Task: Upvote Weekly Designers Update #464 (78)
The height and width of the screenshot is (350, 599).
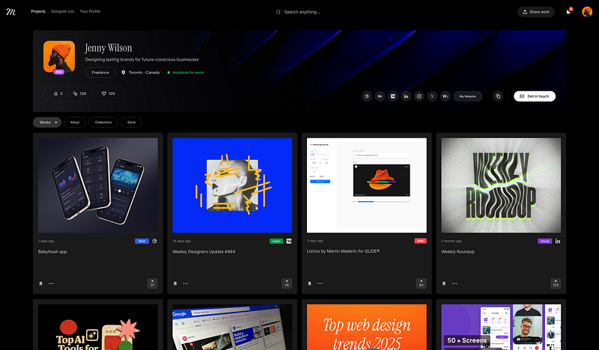Action: point(287,283)
